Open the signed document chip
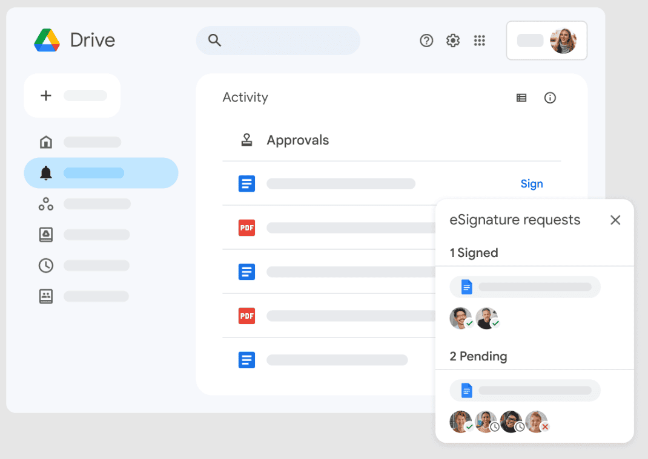This screenshot has height=459, width=648. click(524, 287)
